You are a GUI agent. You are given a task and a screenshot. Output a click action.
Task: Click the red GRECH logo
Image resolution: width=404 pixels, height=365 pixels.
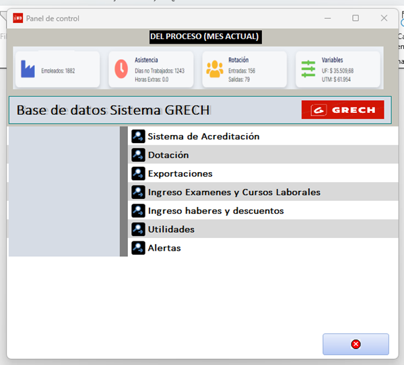(343, 110)
